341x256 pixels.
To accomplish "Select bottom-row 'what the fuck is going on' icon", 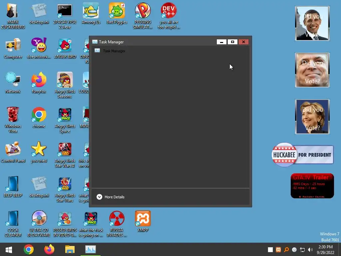I will point(91,224).
